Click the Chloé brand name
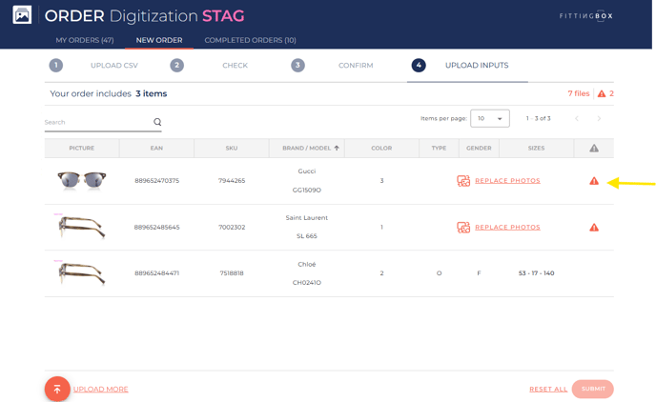 coord(307,264)
